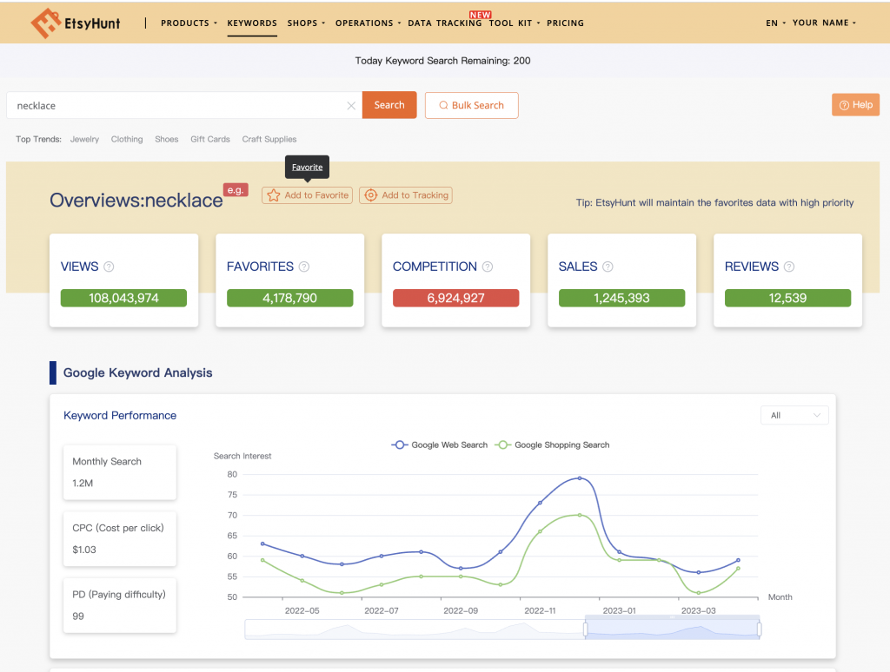Click the help icon next to FAVORITES
This screenshot has height=672, width=890.
304,267
